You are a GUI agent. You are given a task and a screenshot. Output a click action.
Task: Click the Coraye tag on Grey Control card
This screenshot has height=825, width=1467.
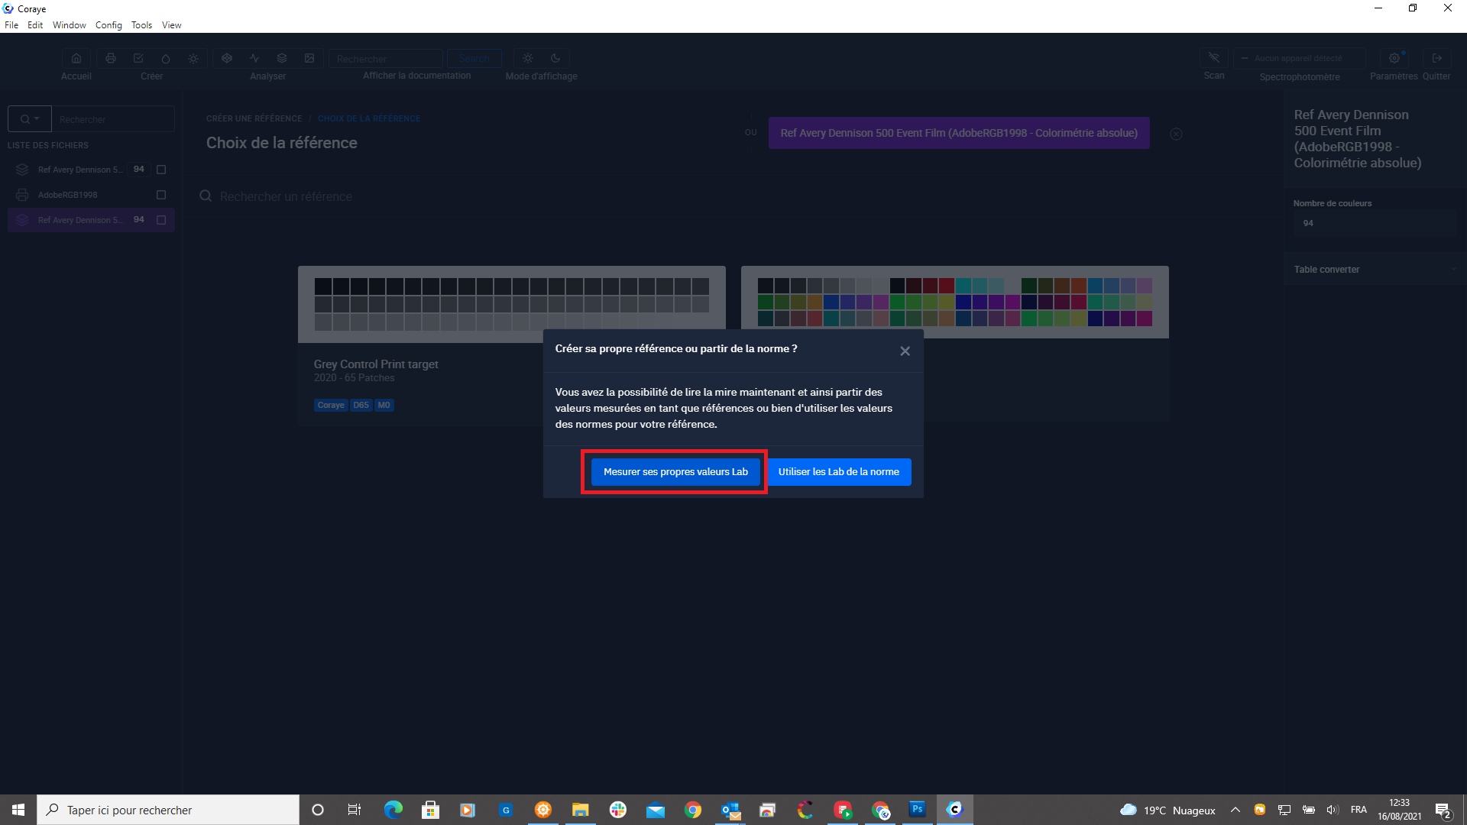point(331,406)
